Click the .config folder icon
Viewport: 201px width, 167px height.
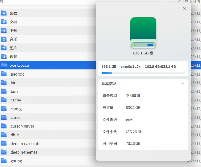[3, 109]
